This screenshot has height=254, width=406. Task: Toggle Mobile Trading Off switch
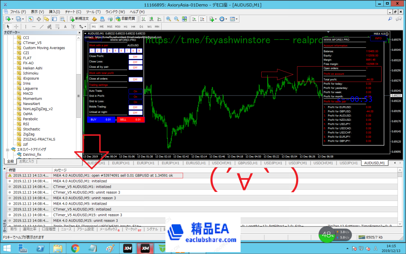click(x=135, y=107)
